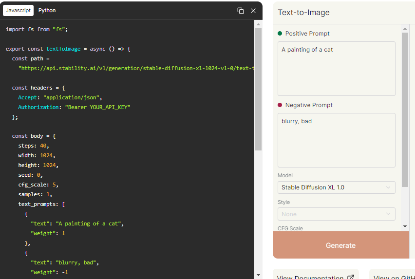Click the height: 1024 line

click(38, 165)
